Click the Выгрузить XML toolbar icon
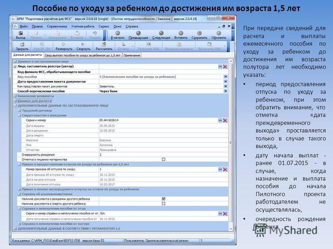The width and height of the screenshot is (333, 249). click(x=209, y=46)
